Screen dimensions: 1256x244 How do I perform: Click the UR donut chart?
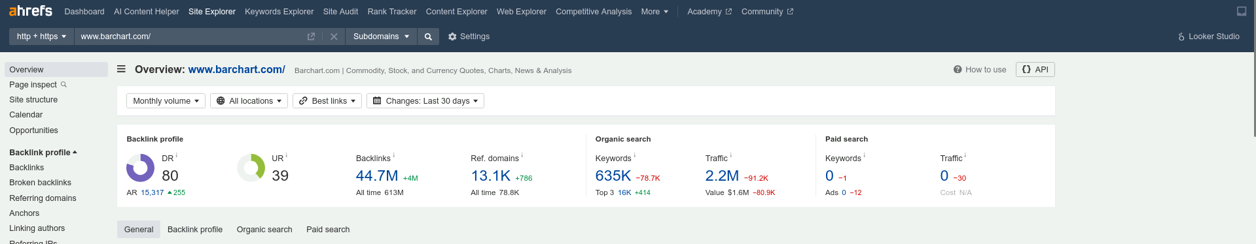pyautogui.click(x=251, y=168)
